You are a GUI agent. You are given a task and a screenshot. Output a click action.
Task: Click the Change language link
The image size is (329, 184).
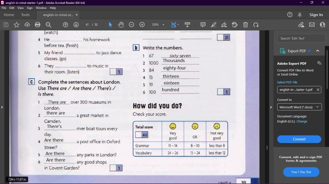(302, 122)
